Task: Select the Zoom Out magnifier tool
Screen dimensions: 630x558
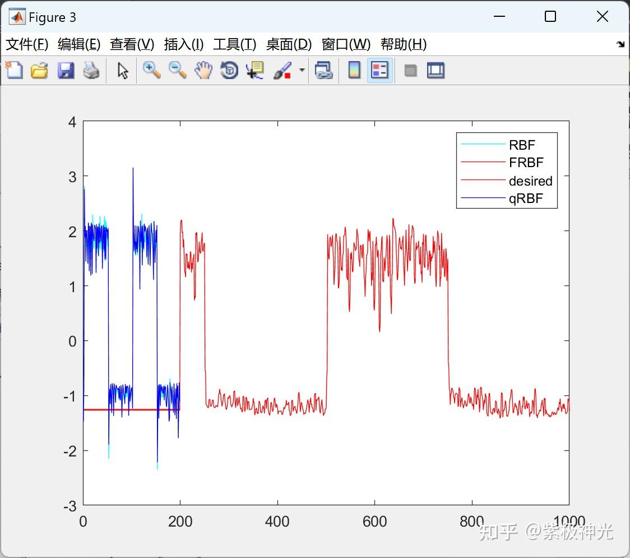Action: [177, 70]
